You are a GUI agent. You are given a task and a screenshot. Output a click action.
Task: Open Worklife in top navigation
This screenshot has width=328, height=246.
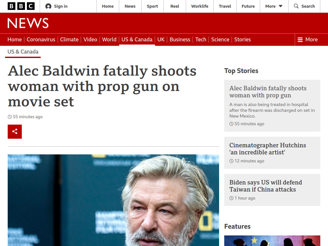200,6
